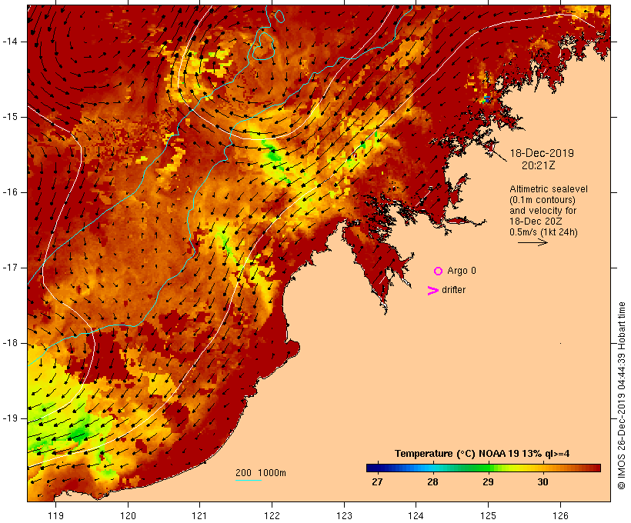This screenshot has height=523, width=631.
Task: Click the cyan 200m isobath legend line
Action: [249, 480]
